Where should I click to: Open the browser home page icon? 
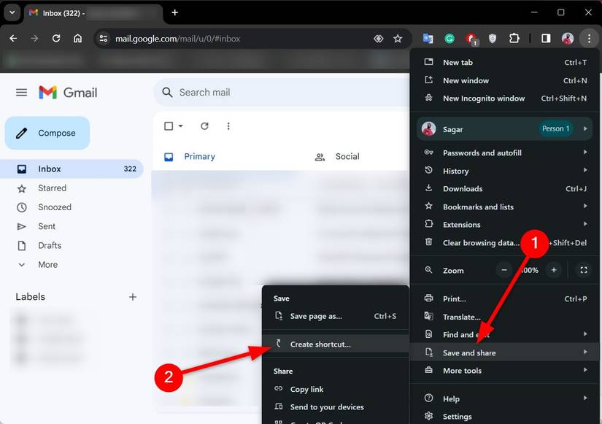coord(77,39)
